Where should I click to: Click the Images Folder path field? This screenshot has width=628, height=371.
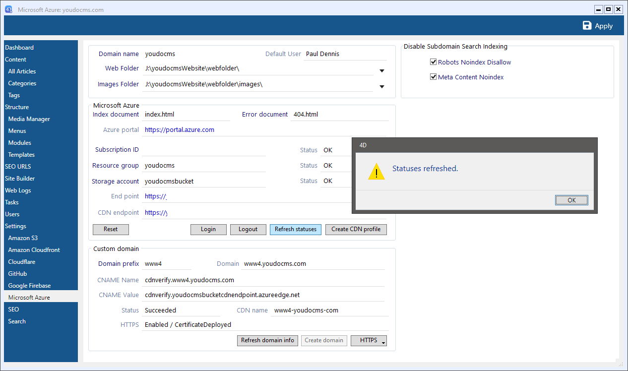click(x=258, y=85)
